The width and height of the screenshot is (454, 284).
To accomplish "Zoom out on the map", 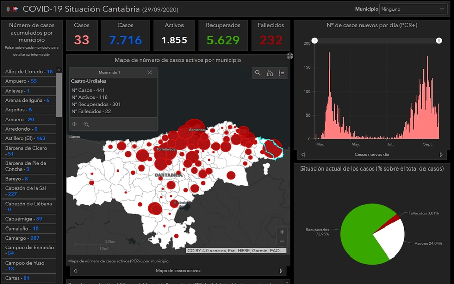I will click(x=282, y=241).
